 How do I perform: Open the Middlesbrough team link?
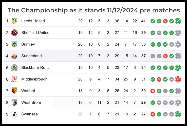pos(34,79)
